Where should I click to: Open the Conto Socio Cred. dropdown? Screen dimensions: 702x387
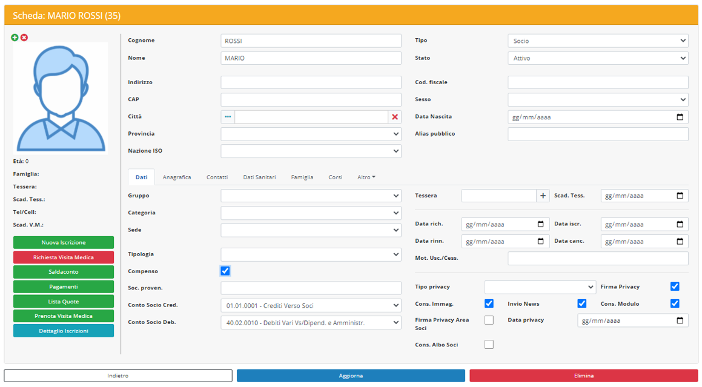click(x=311, y=305)
